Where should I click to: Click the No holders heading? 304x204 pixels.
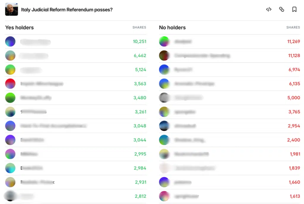(x=172, y=28)
